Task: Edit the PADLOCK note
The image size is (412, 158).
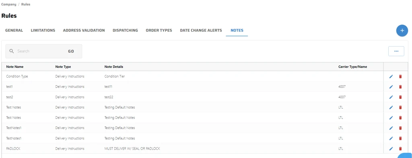Action: click(x=391, y=148)
